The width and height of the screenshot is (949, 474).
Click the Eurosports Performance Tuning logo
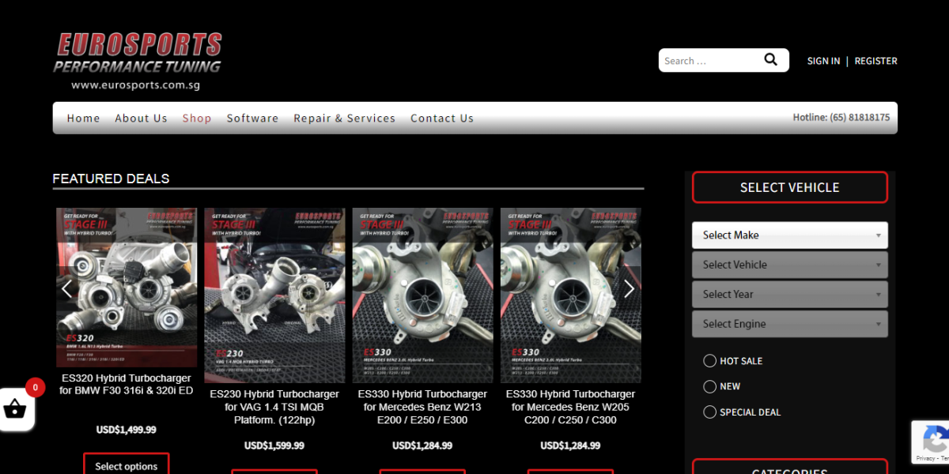(x=138, y=60)
